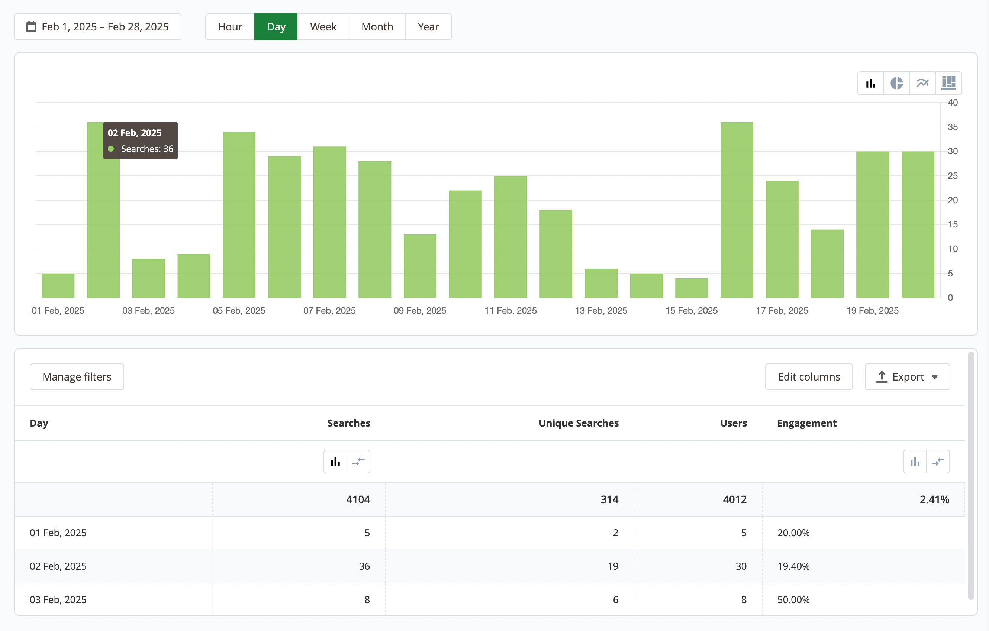Click compare arrows icon under Engagement column
The height and width of the screenshot is (631, 989).
[x=938, y=462]
